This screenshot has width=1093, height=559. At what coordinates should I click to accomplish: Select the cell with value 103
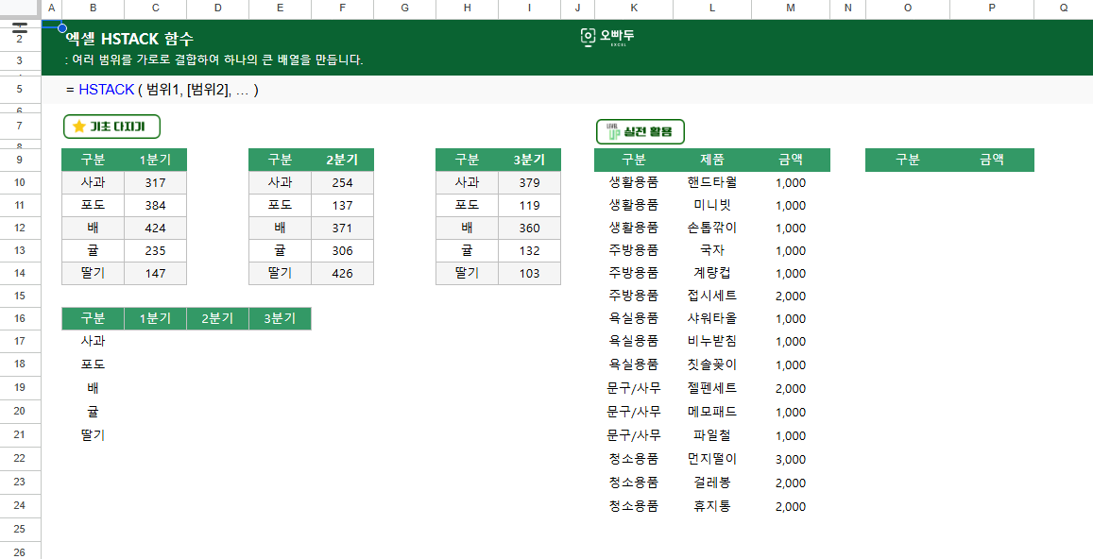pyautogui.click(x=530, y=273)
